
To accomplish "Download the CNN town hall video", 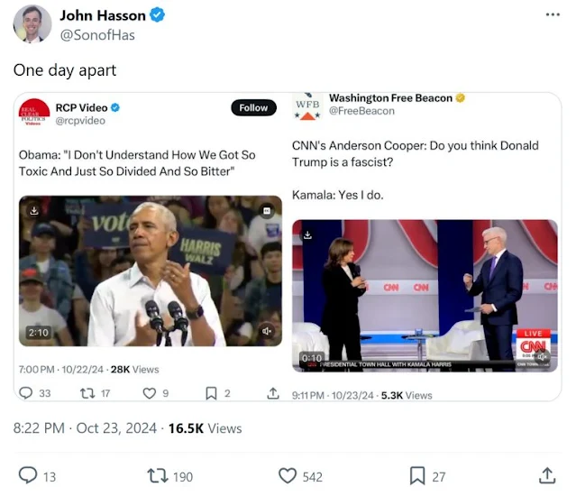I will (308, 234).
